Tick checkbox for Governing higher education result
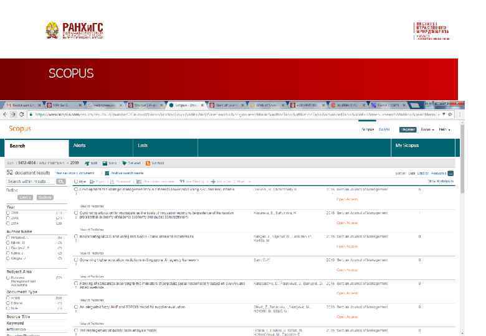This screenshot has height=336, width=486. click(76, 260)
